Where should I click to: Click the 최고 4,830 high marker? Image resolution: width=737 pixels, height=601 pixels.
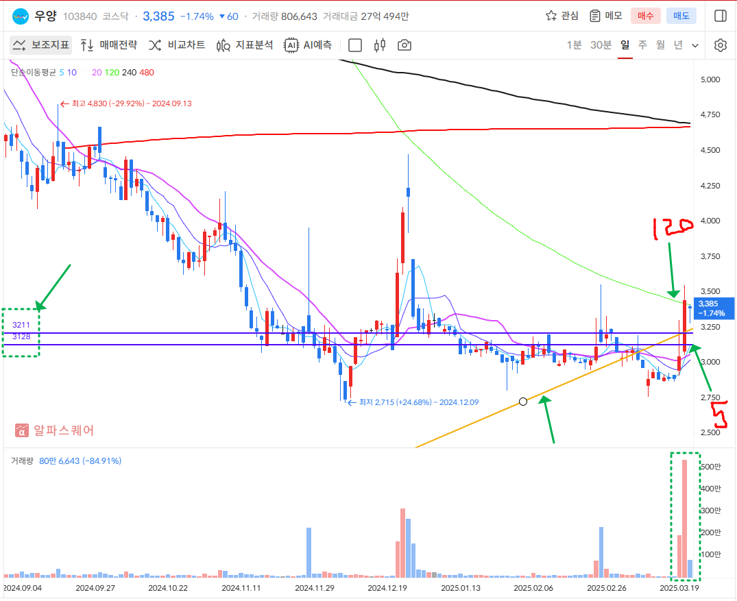[126, 103]
